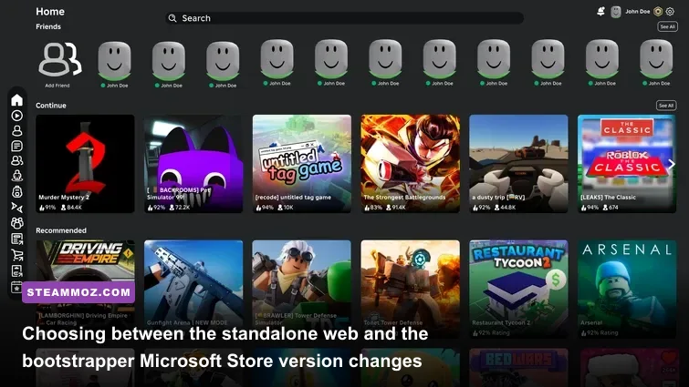Open The Classic LEAKS game tile
The height and width of the screenshot is (387, 689).
627,164
